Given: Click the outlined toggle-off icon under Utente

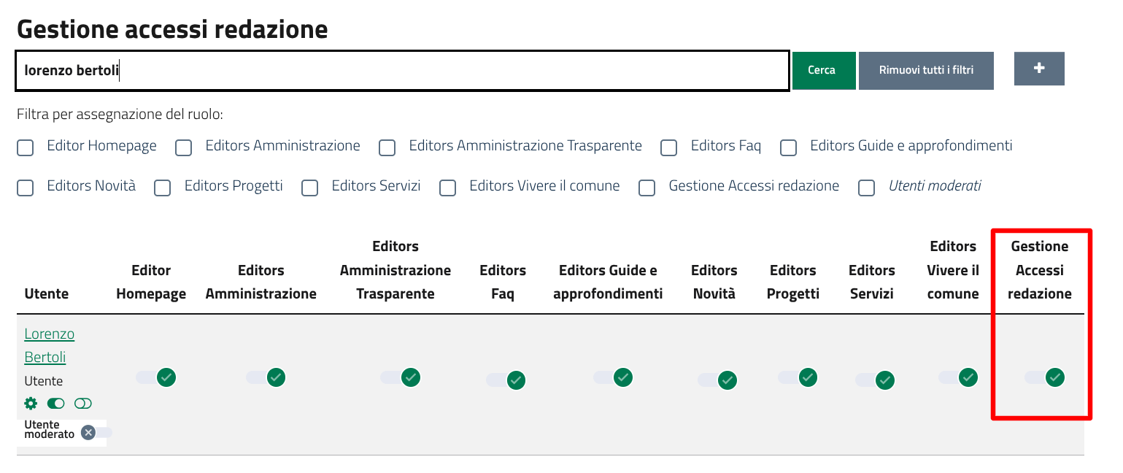Looking at the screenshot, I should 83,404.
